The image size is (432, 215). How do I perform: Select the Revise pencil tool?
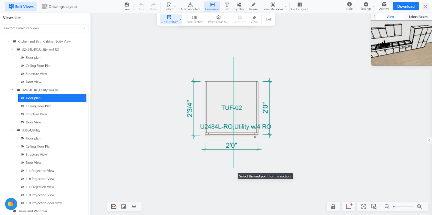[253, 6]
